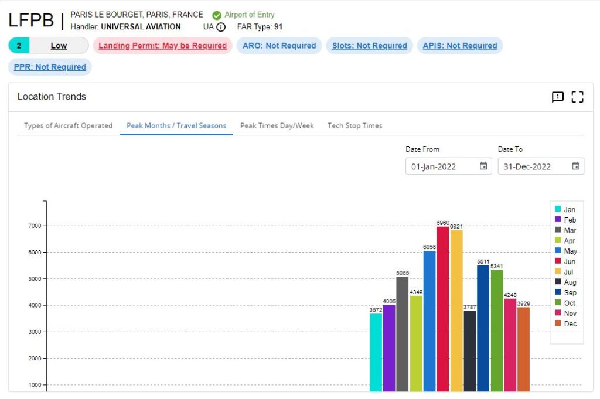The height and width of the screenshot is (399, 600).
Task: Expand Location Trends to fullscreen
Action: click(578, 97)
